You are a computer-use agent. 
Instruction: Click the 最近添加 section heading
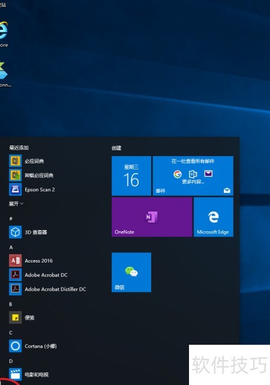coord(19,148)
